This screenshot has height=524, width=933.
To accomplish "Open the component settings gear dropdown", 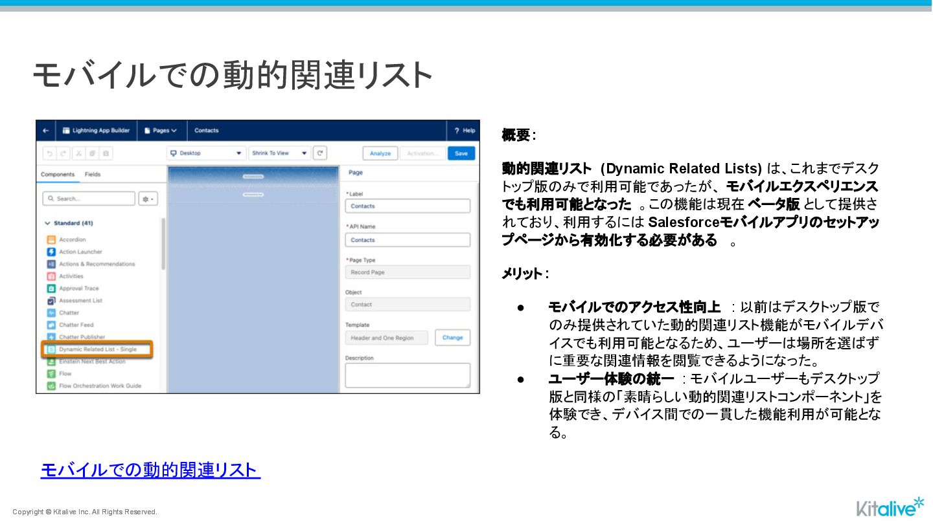I will click(148, 199).
